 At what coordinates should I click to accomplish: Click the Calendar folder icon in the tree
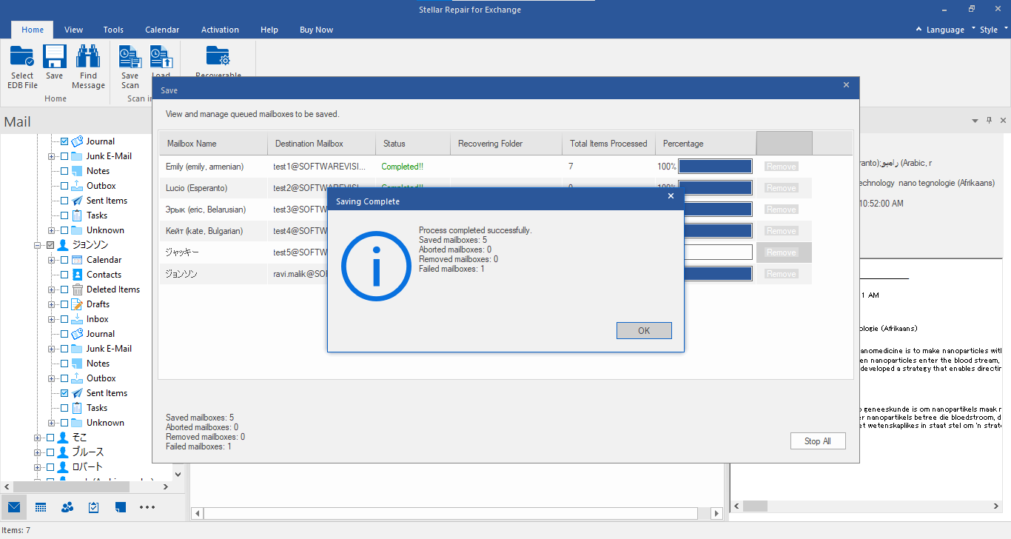[x=77, y=260]
